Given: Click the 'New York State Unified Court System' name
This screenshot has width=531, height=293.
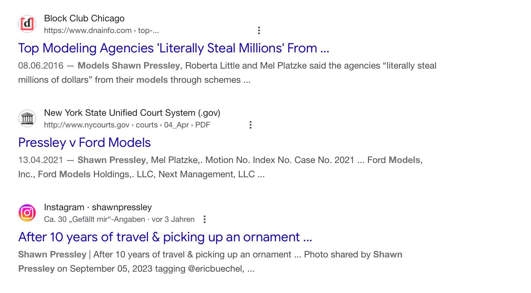Looking at the screenshot, I should click(132, 113).
